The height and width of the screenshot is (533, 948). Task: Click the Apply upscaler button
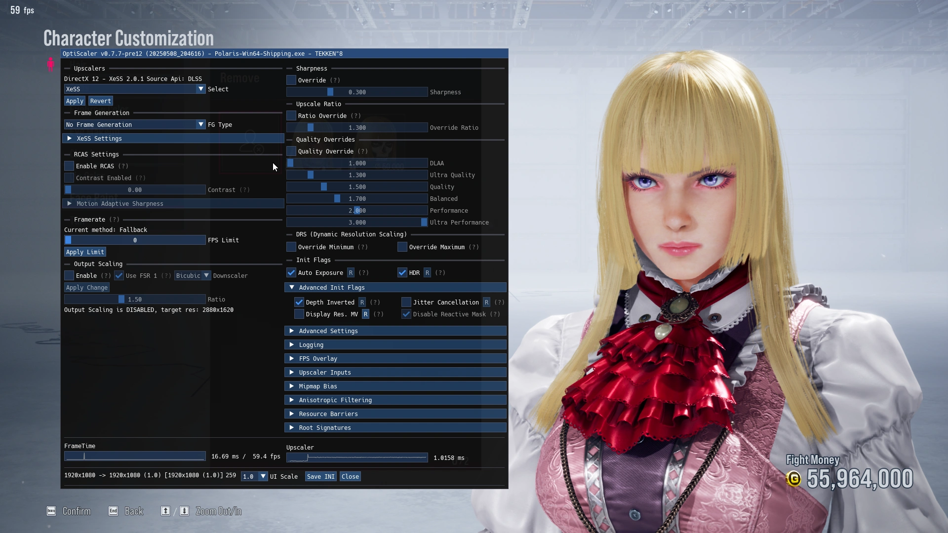click(75, 101)
